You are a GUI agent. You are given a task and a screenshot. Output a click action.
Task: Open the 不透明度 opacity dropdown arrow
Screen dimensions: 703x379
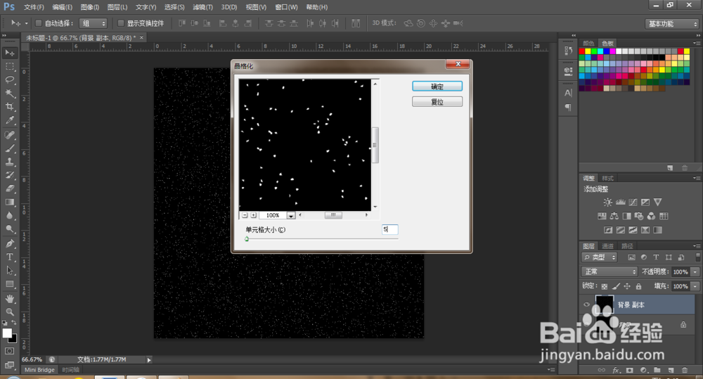click(695, 272)
